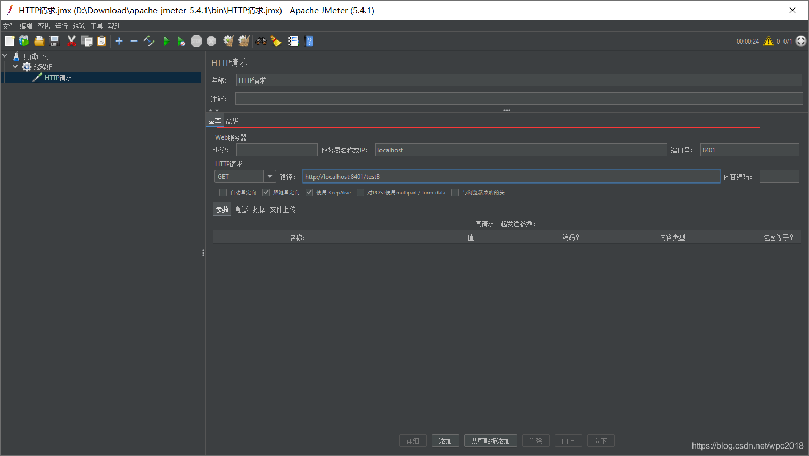Switch to the 文件上传 tab
This screenshot has height=456, width=809.
[x=283, y=209]
